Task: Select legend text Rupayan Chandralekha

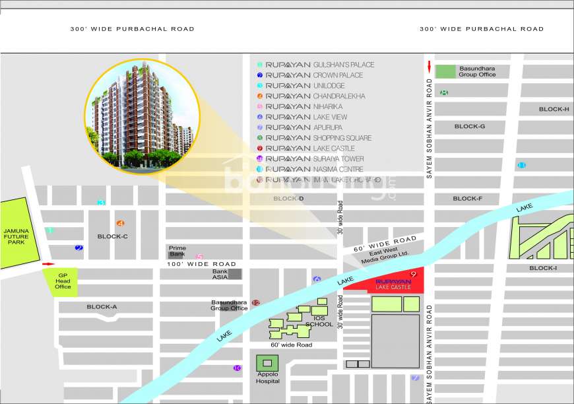Action: pyautogui.click(x=315, y=96)
